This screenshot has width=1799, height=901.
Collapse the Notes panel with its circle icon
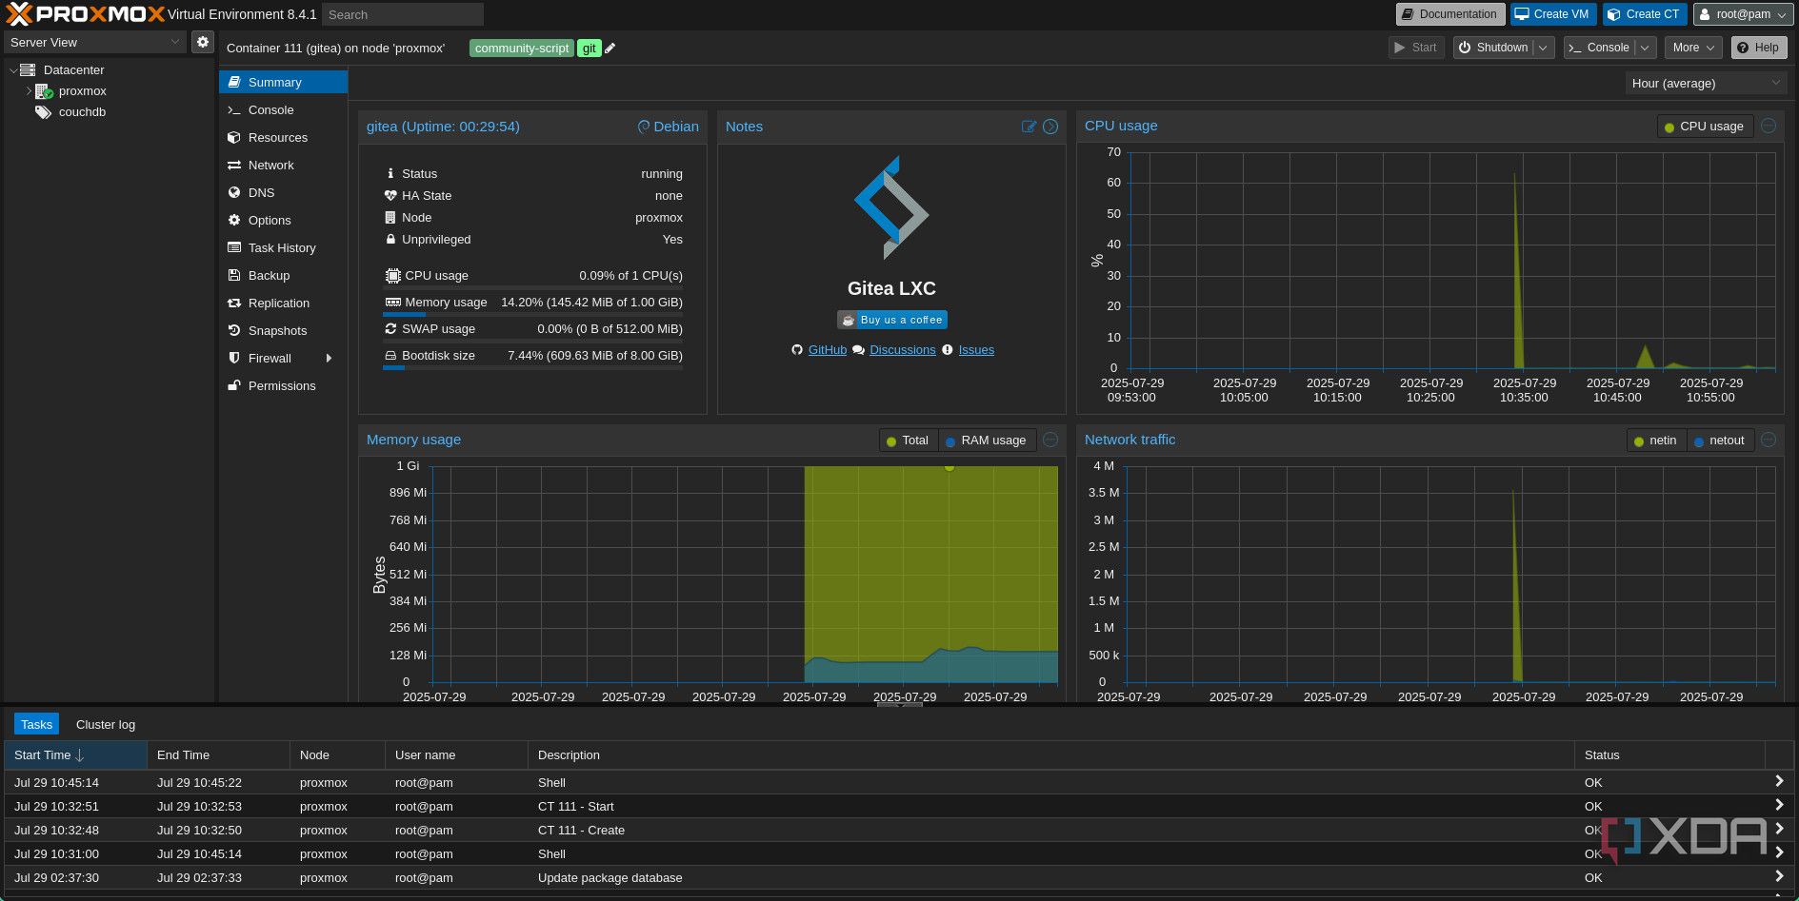point(1050,127)
